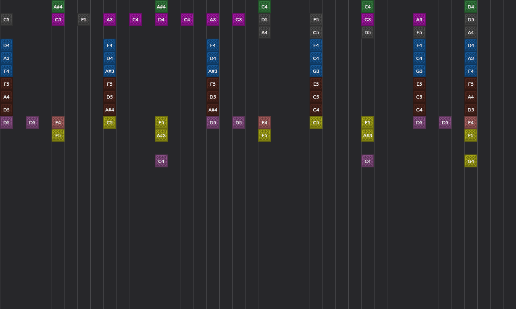Select gray D5 directly below green C4

264,19
